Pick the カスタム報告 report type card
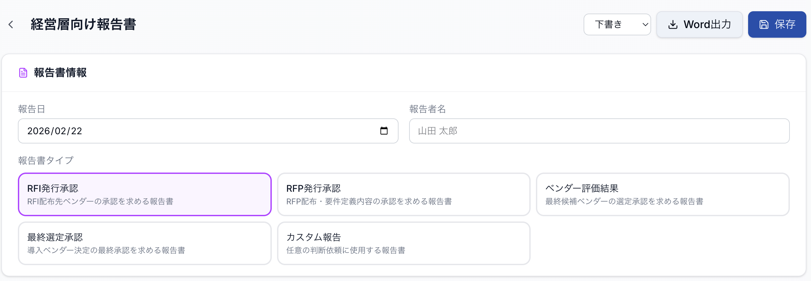The image size is (811, 281). pos(404,243)
